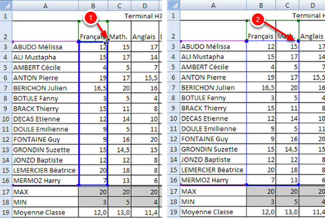Viewport: 325px width, 219px height.
Task: Click 'DECAS Etienne' cell in left spreadsheet
Action: (45, 119)
